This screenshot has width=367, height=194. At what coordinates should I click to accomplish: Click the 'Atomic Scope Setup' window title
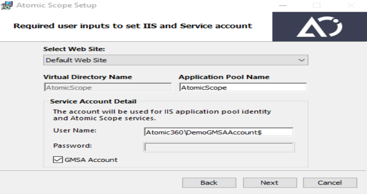(57, 5)
